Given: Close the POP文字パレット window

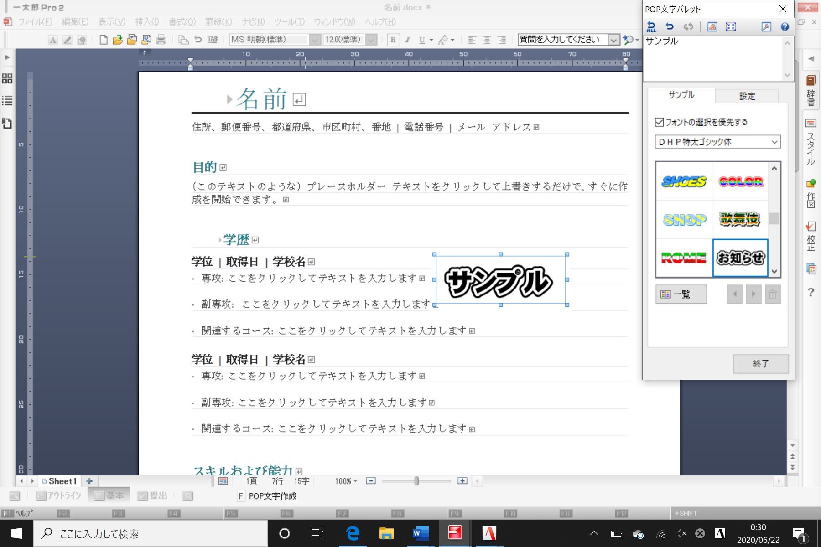Looking at the screenshot, I should [x=783, y=9].
